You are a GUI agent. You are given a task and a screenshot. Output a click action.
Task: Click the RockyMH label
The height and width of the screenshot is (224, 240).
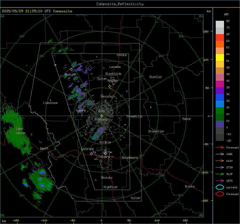70,75
